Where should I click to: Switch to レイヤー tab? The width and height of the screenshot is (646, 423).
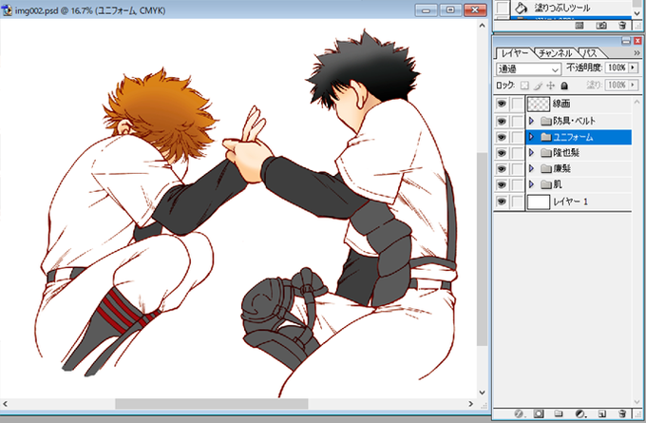coord(514,53)
